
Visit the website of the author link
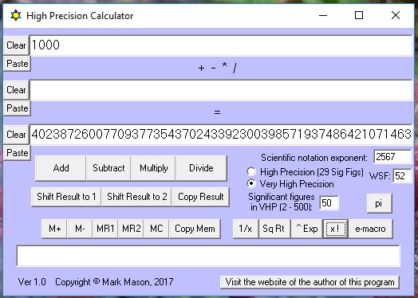coord(310,282)
